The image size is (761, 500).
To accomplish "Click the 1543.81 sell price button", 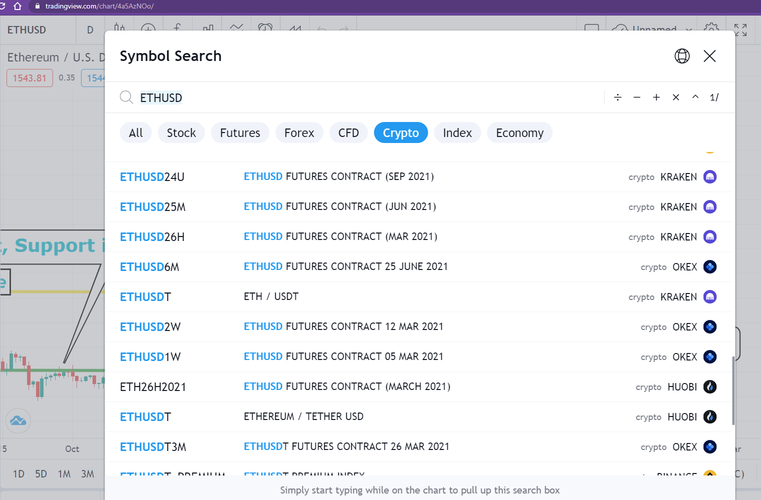I will (30, 78).
